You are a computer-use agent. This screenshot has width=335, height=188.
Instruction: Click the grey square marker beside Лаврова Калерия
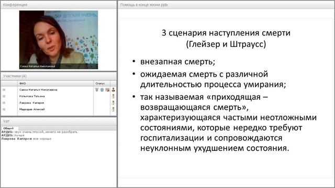click(x=4, y=103)
